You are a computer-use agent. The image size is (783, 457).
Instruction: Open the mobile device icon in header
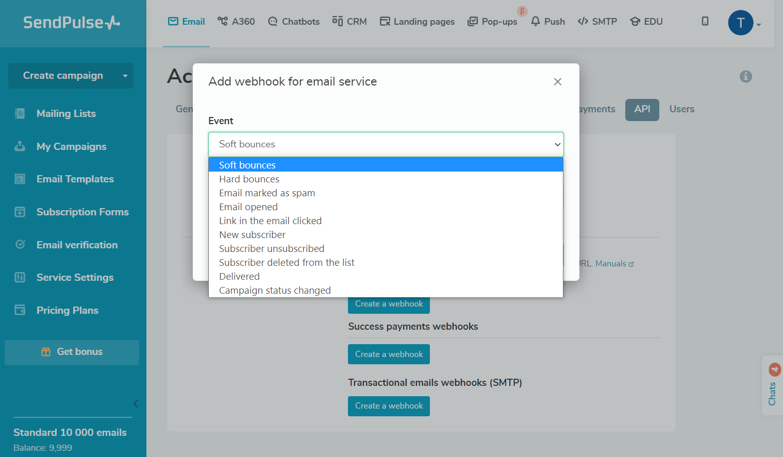coord(705,22)
